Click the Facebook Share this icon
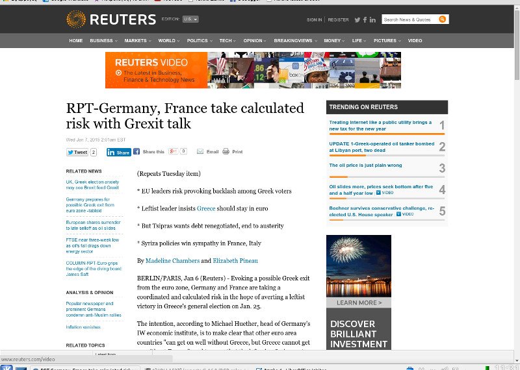This screenshot has width=520, height=370. pos(137,151)
